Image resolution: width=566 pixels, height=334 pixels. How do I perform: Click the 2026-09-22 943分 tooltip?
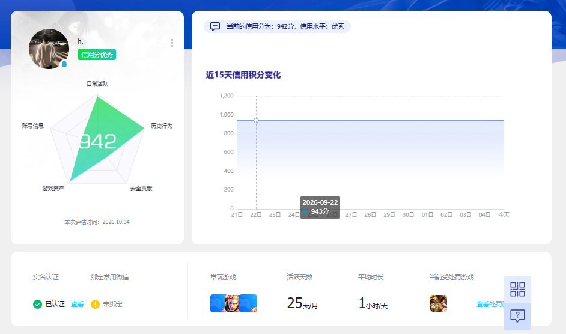click(320, 207)
